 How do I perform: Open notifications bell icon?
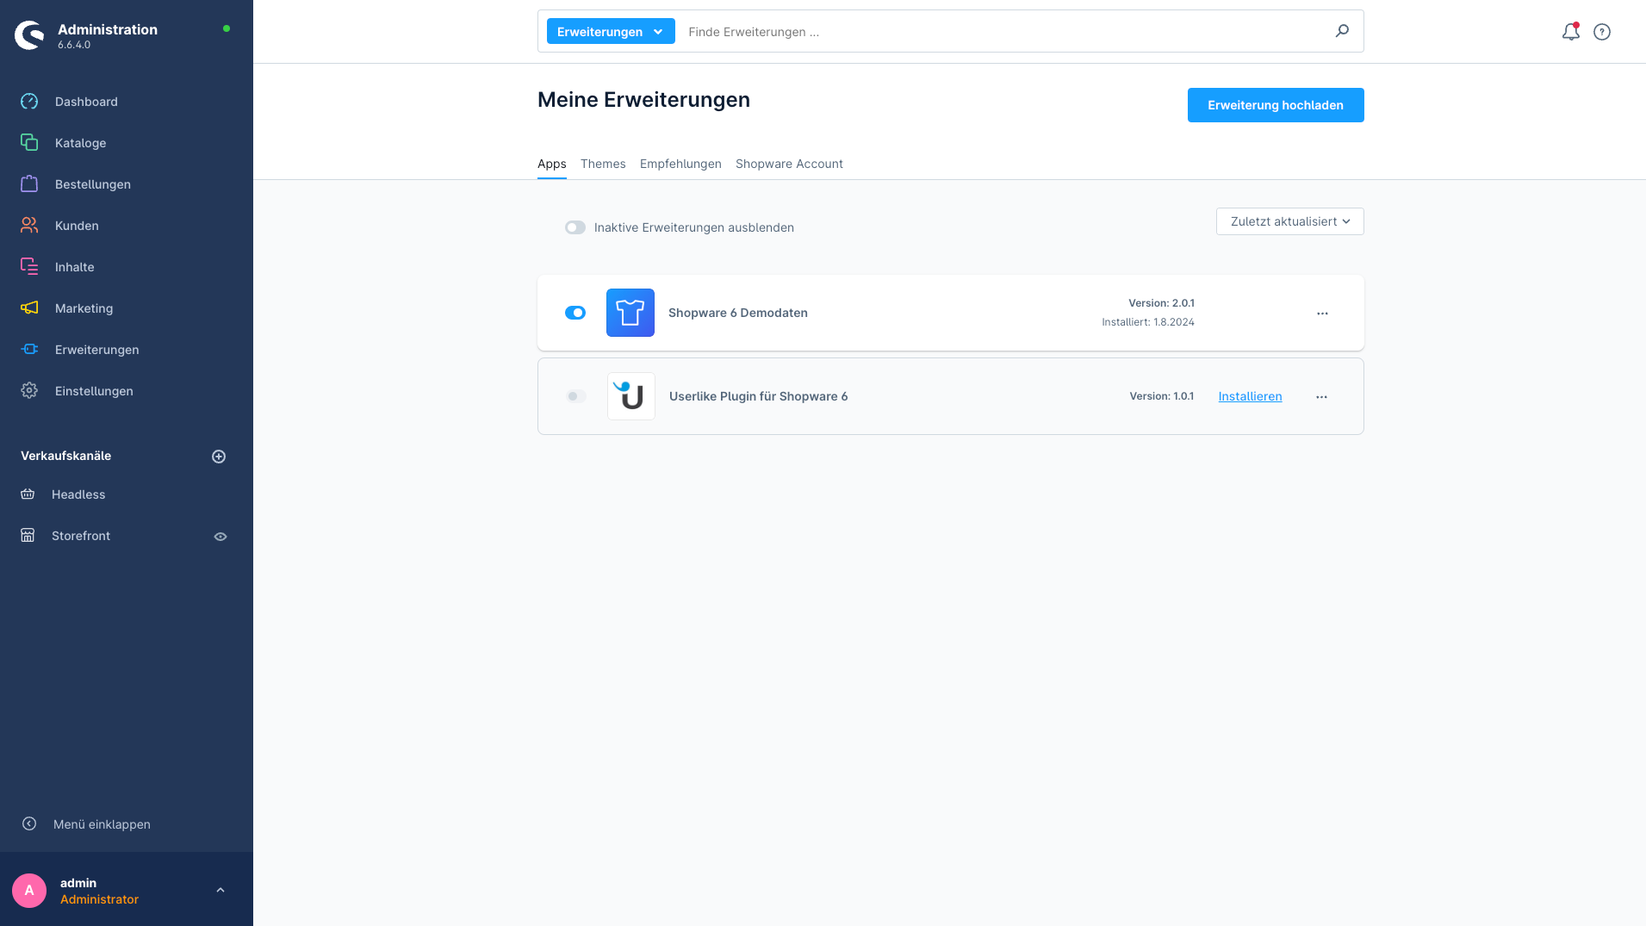(1571, 32)
